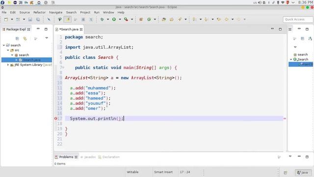314x177 pixels.
Task: Toggle the pin icon after Save All
Action: [x=49, y=19]
